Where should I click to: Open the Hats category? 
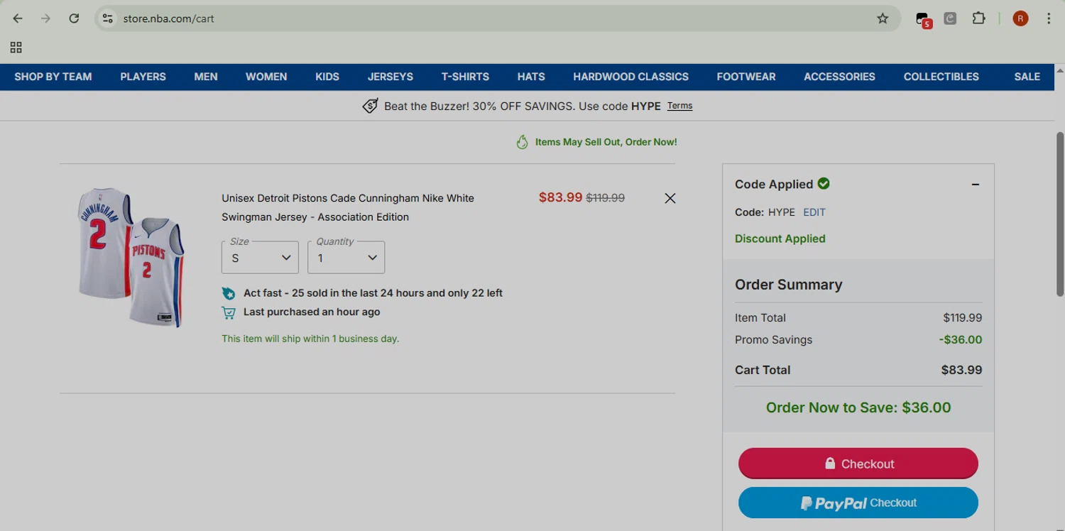pyautogui.click(x=531, y=77)
